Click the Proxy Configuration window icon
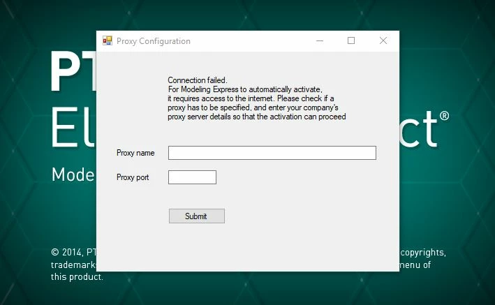The width and height of the screenshot is (495, 305). 108,40
